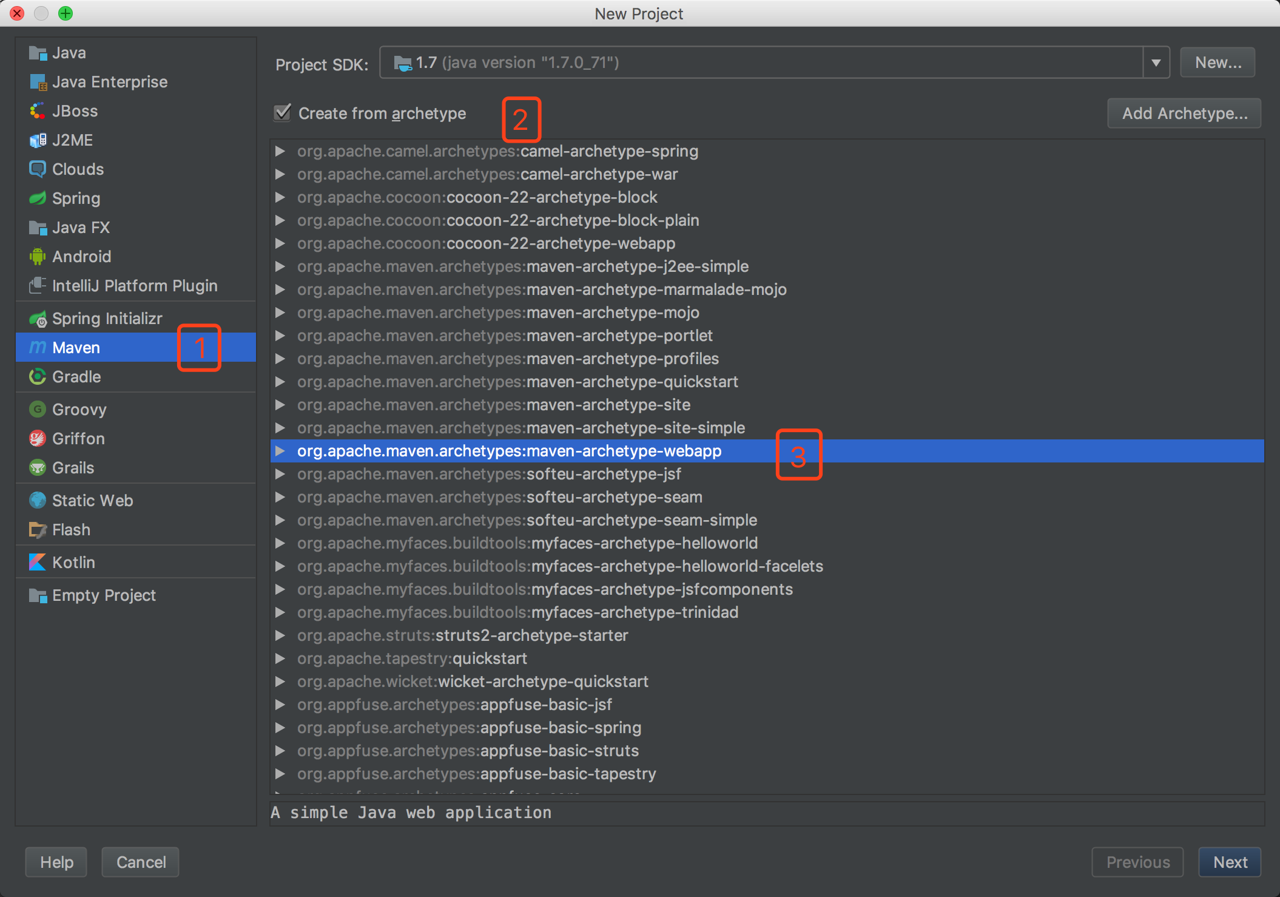The height and width of the screenshot is (897, 1280).
Task: Select maven-archetype-portlet archetype
Action: (505, 336)
